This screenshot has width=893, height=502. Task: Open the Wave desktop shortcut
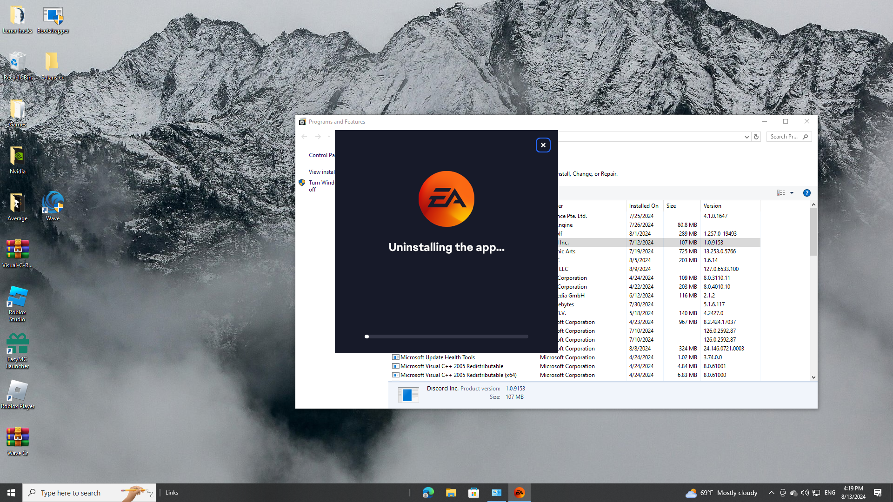[x=53, y=206]
